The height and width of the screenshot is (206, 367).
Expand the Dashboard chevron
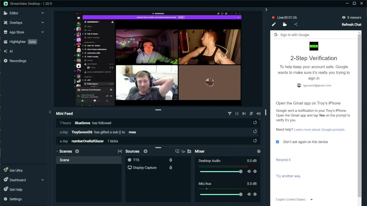42,180
